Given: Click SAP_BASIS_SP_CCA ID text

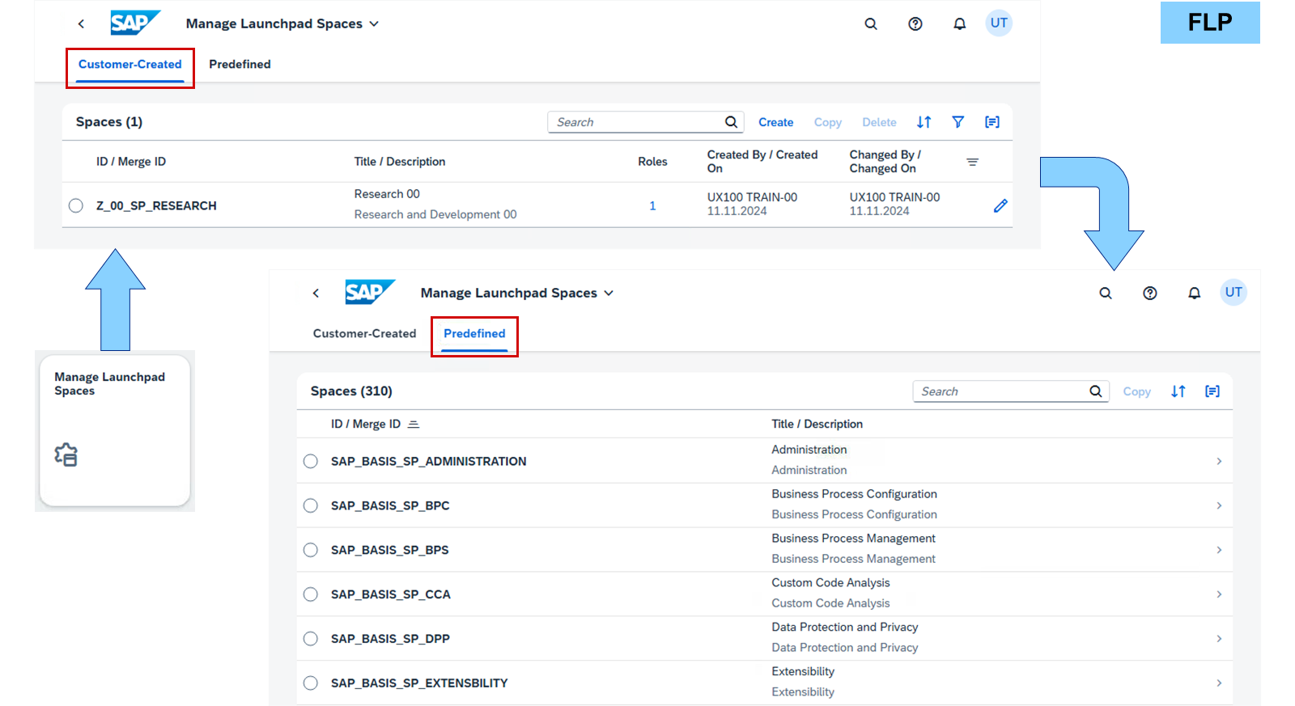Looking at the screenshot, I should pyautogui.click(x=390, y=594).
